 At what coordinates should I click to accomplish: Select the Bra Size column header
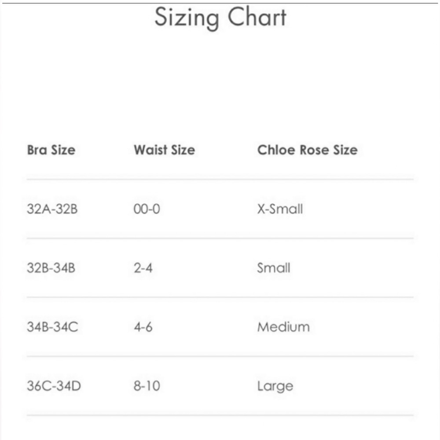51,150
